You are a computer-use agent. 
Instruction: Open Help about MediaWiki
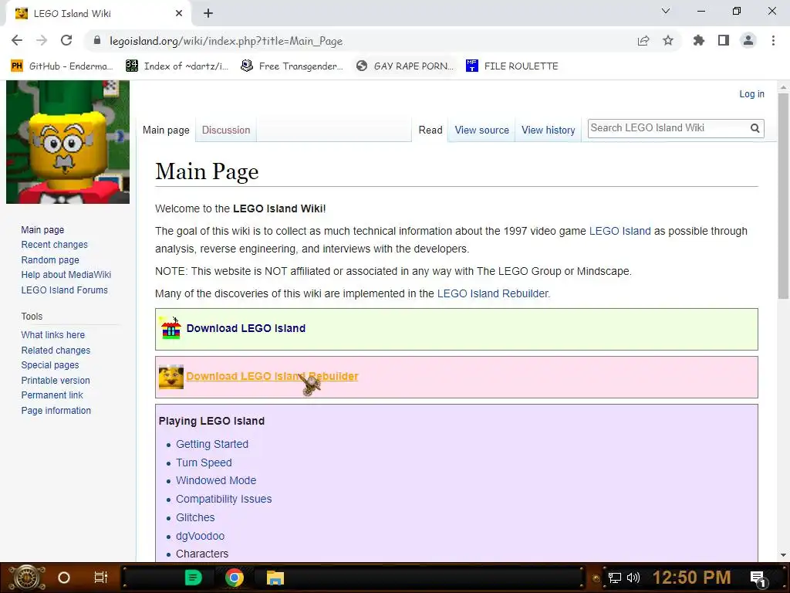pyautogui.click(x=66, y=275)
